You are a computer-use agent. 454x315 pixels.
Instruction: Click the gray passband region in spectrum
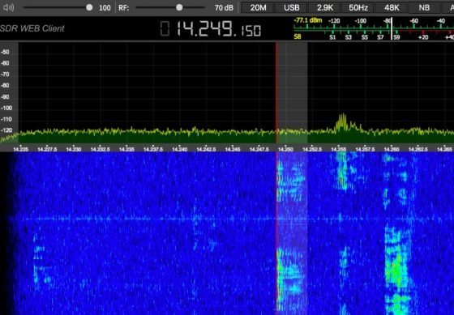pos(292,92)
